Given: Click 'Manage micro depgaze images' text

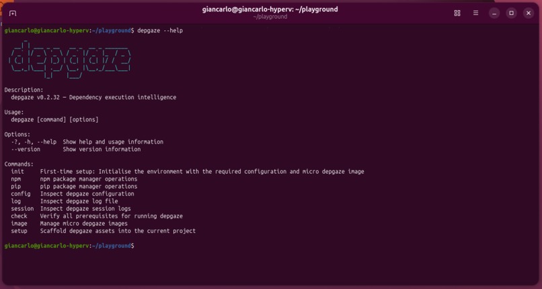Looking at the screenshot, I should click(83, 224).
